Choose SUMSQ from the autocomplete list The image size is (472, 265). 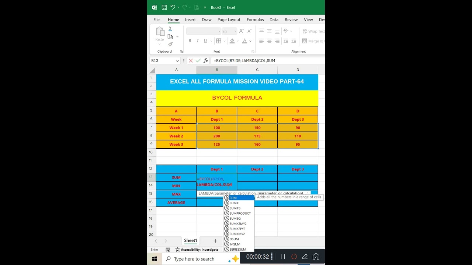239,219
